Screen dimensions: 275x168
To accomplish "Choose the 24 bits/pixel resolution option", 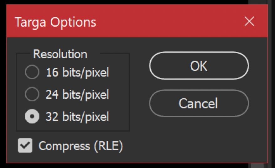I will [32, 94].
